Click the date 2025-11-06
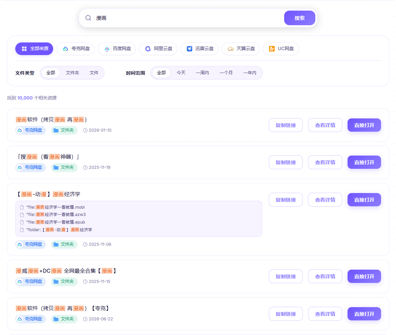Viewport: 396px width, 335px height. 100,244
